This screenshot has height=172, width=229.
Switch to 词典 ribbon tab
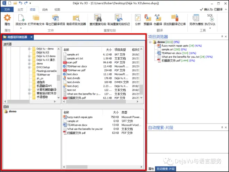[x=45, y=10]
